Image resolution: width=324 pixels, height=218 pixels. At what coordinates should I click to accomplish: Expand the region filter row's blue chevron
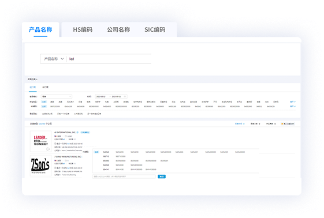(293, 102)
